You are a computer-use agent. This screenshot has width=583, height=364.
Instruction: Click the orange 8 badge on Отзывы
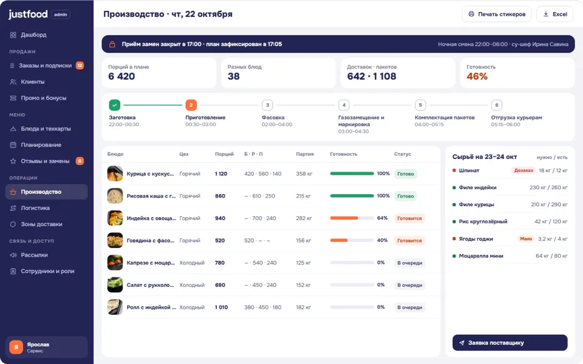(80, 161)
